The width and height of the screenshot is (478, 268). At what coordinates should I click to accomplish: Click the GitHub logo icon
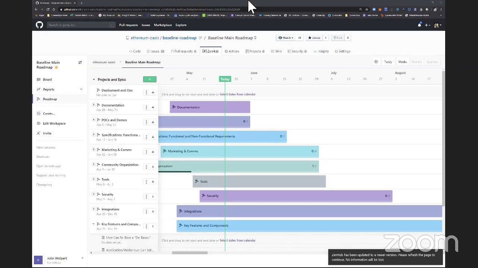coord(39,25)
